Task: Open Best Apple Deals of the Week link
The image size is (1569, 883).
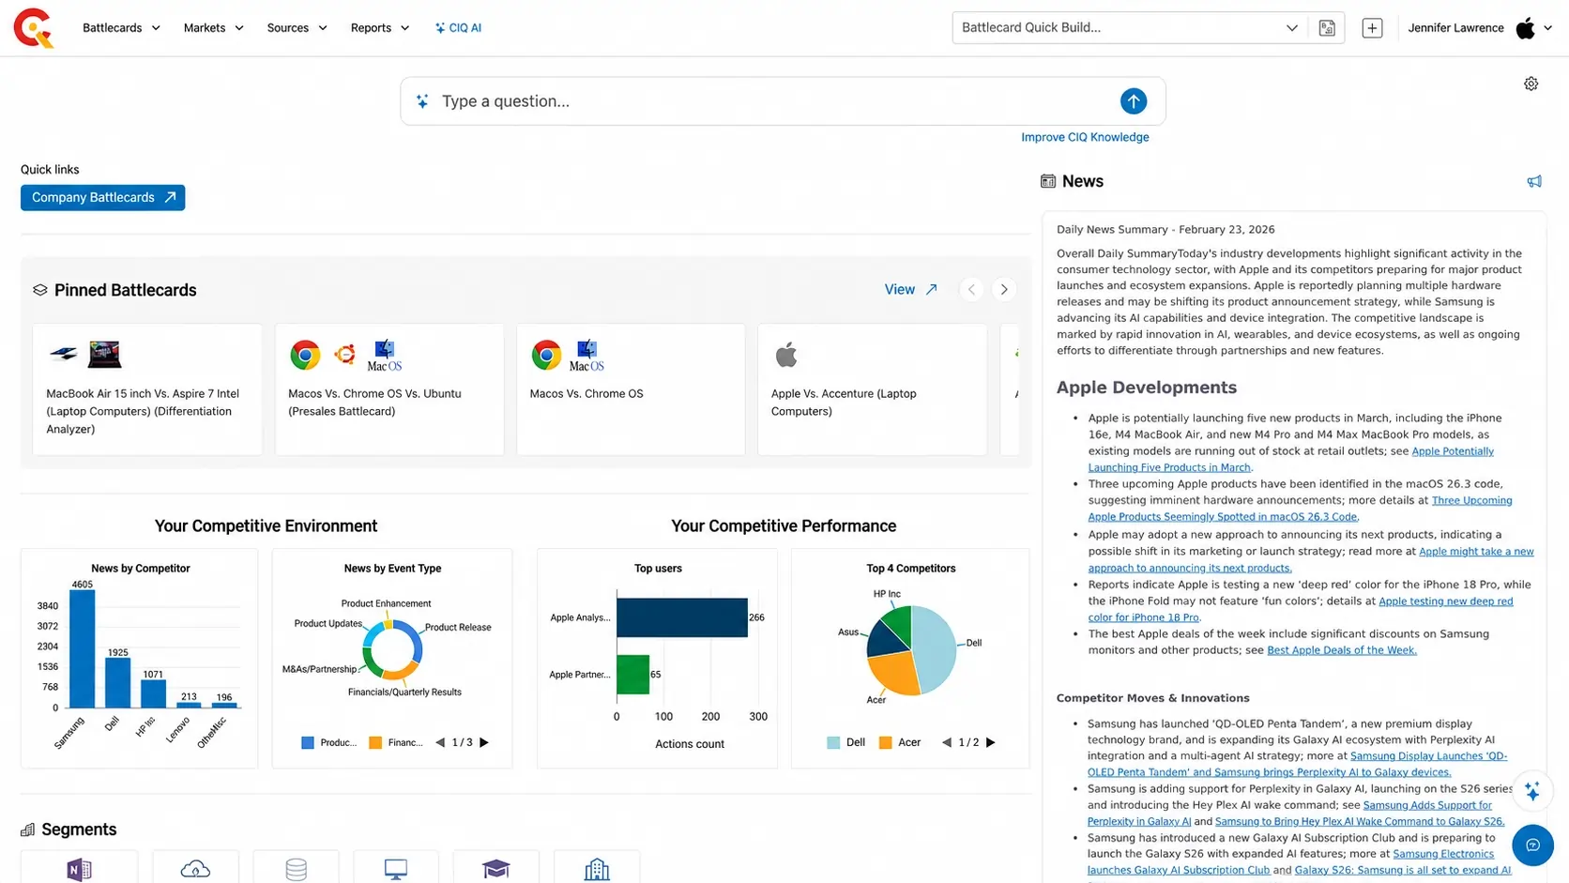Action: coord(1342,650)
